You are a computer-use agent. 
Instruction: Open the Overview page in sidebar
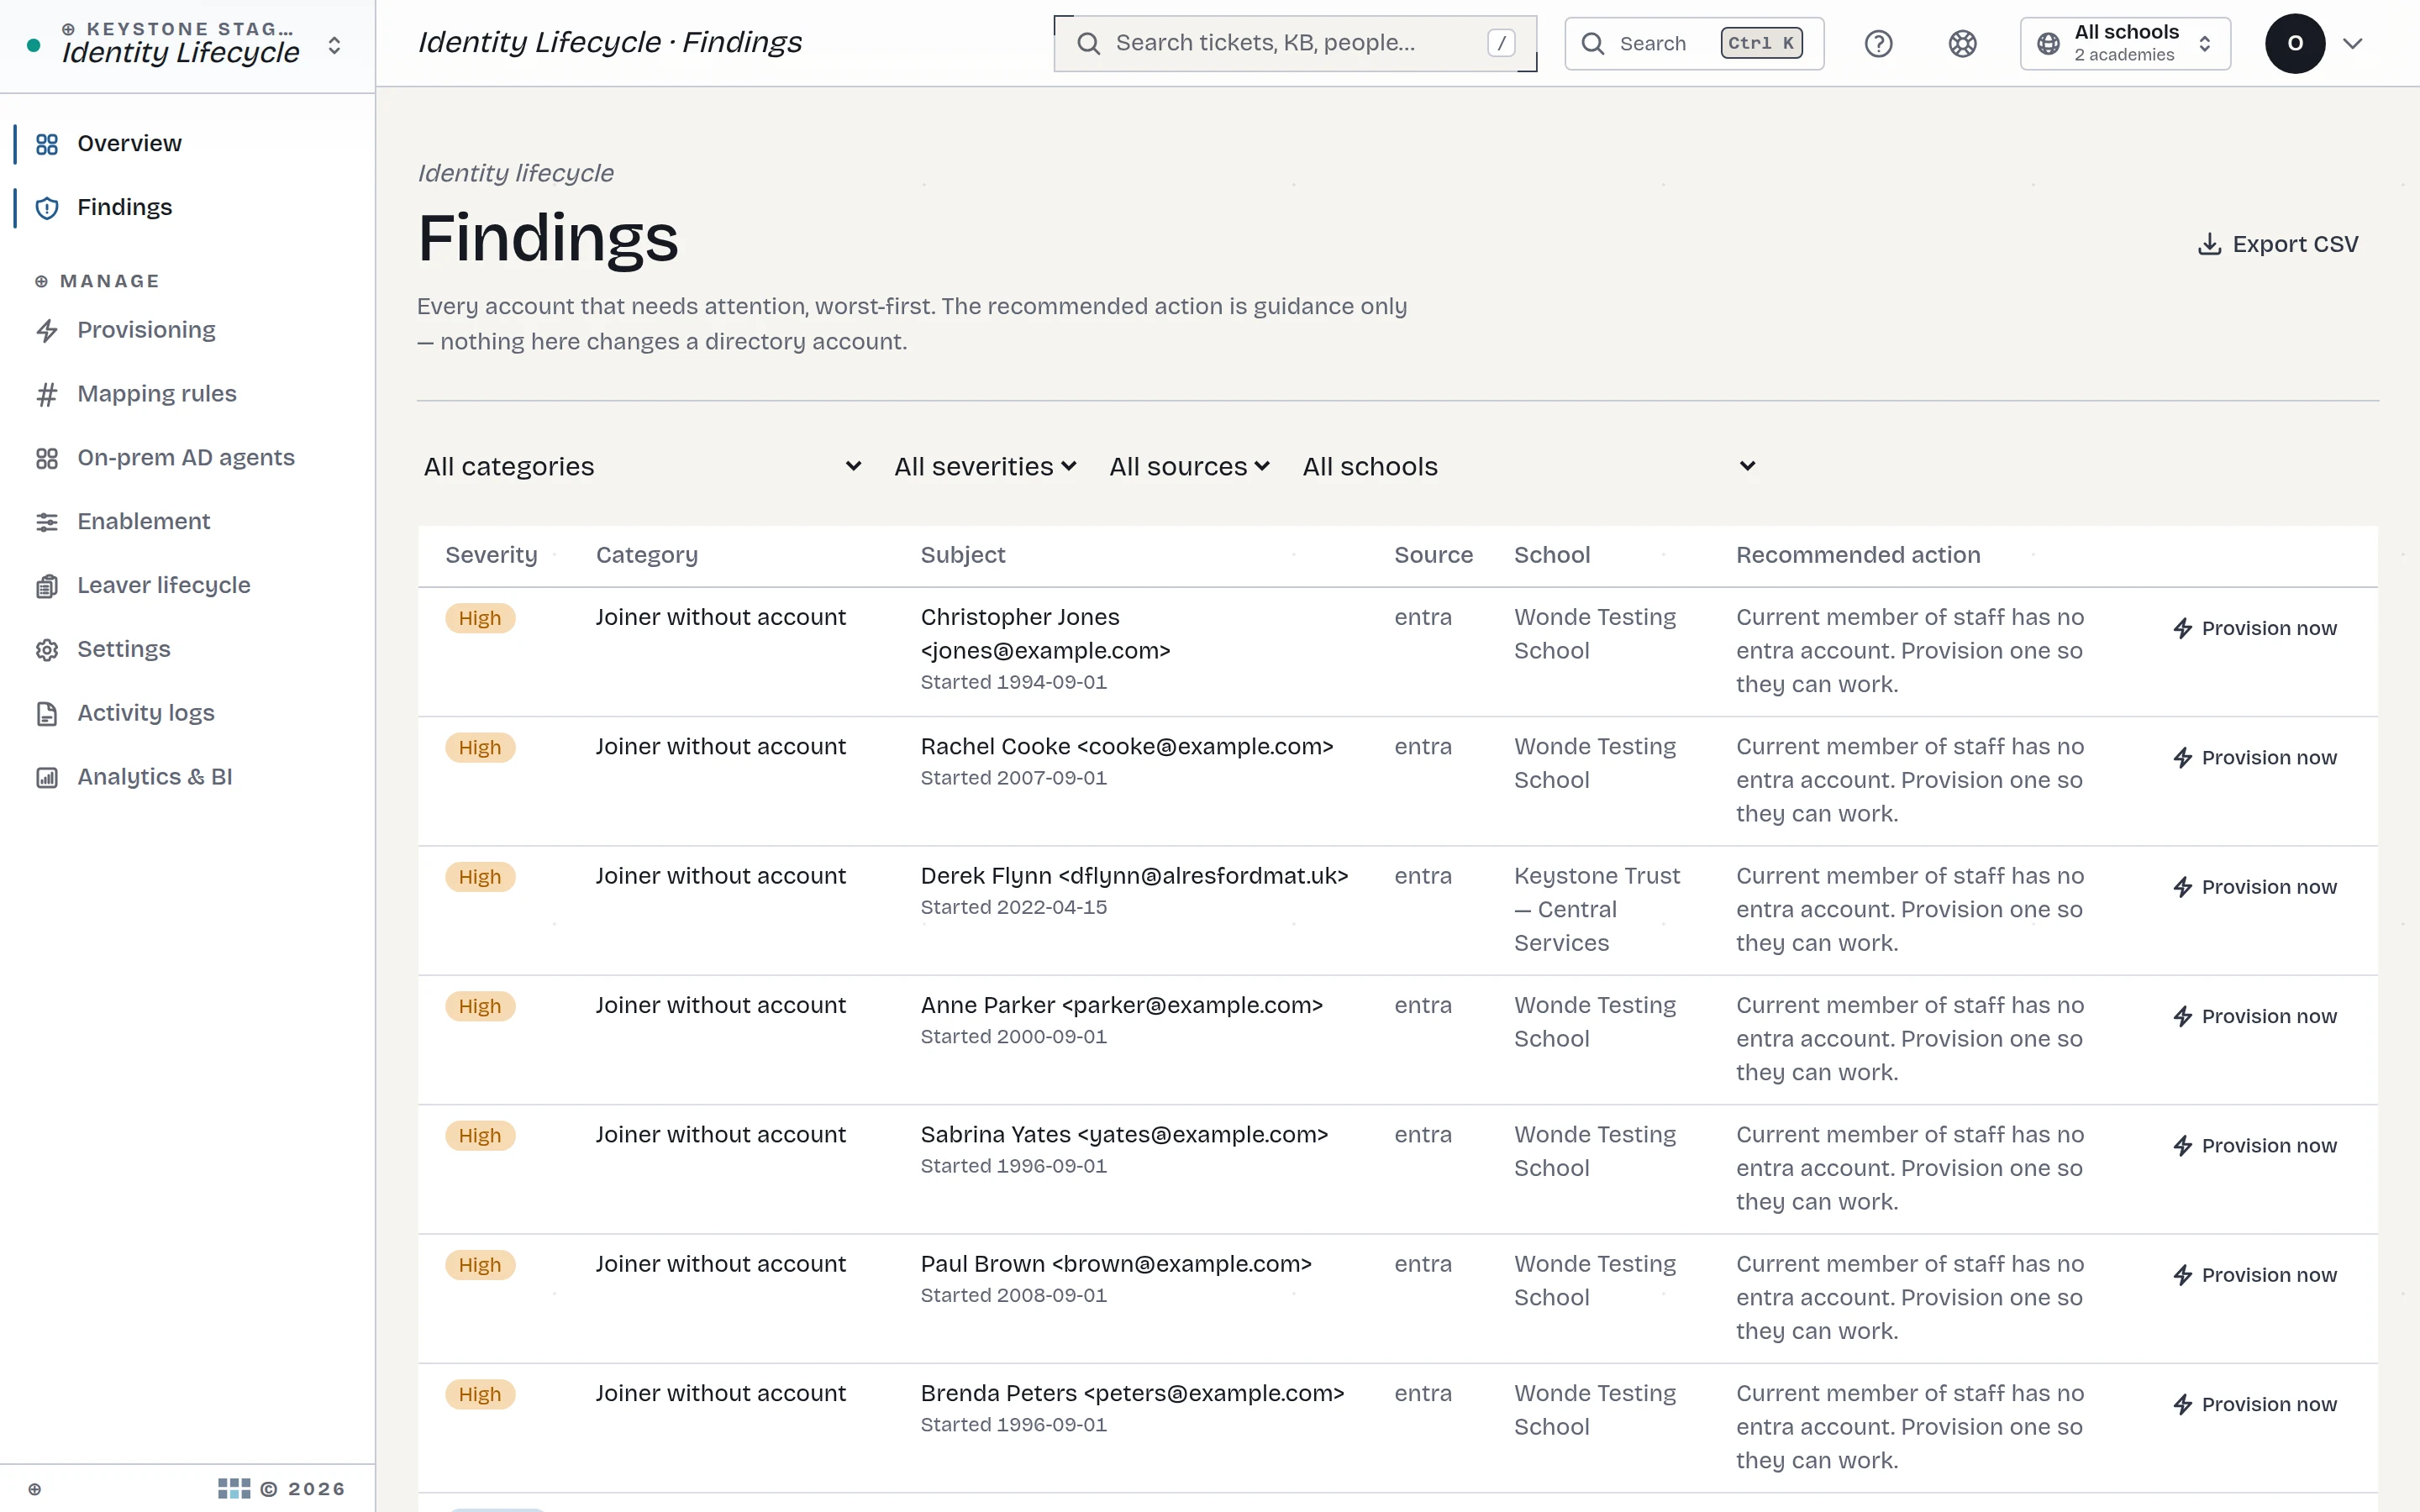pyautogui.click(x=187, y=144)
